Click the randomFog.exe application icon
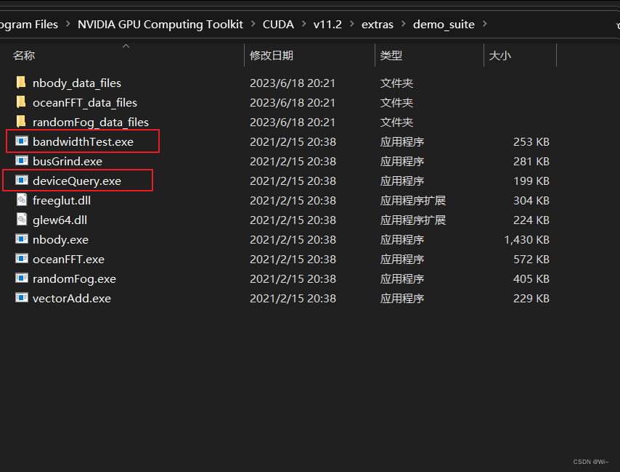The image size is (620, 472). (22, 278)
